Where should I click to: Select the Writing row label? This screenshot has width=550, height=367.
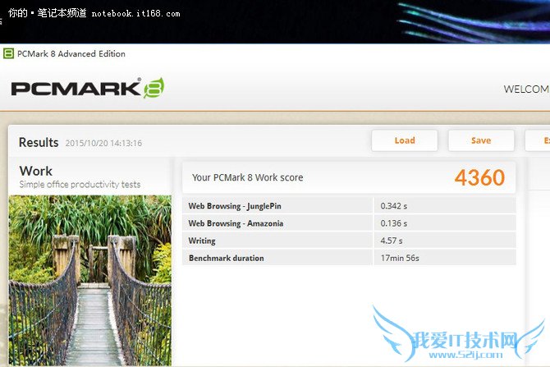point(202,241)
